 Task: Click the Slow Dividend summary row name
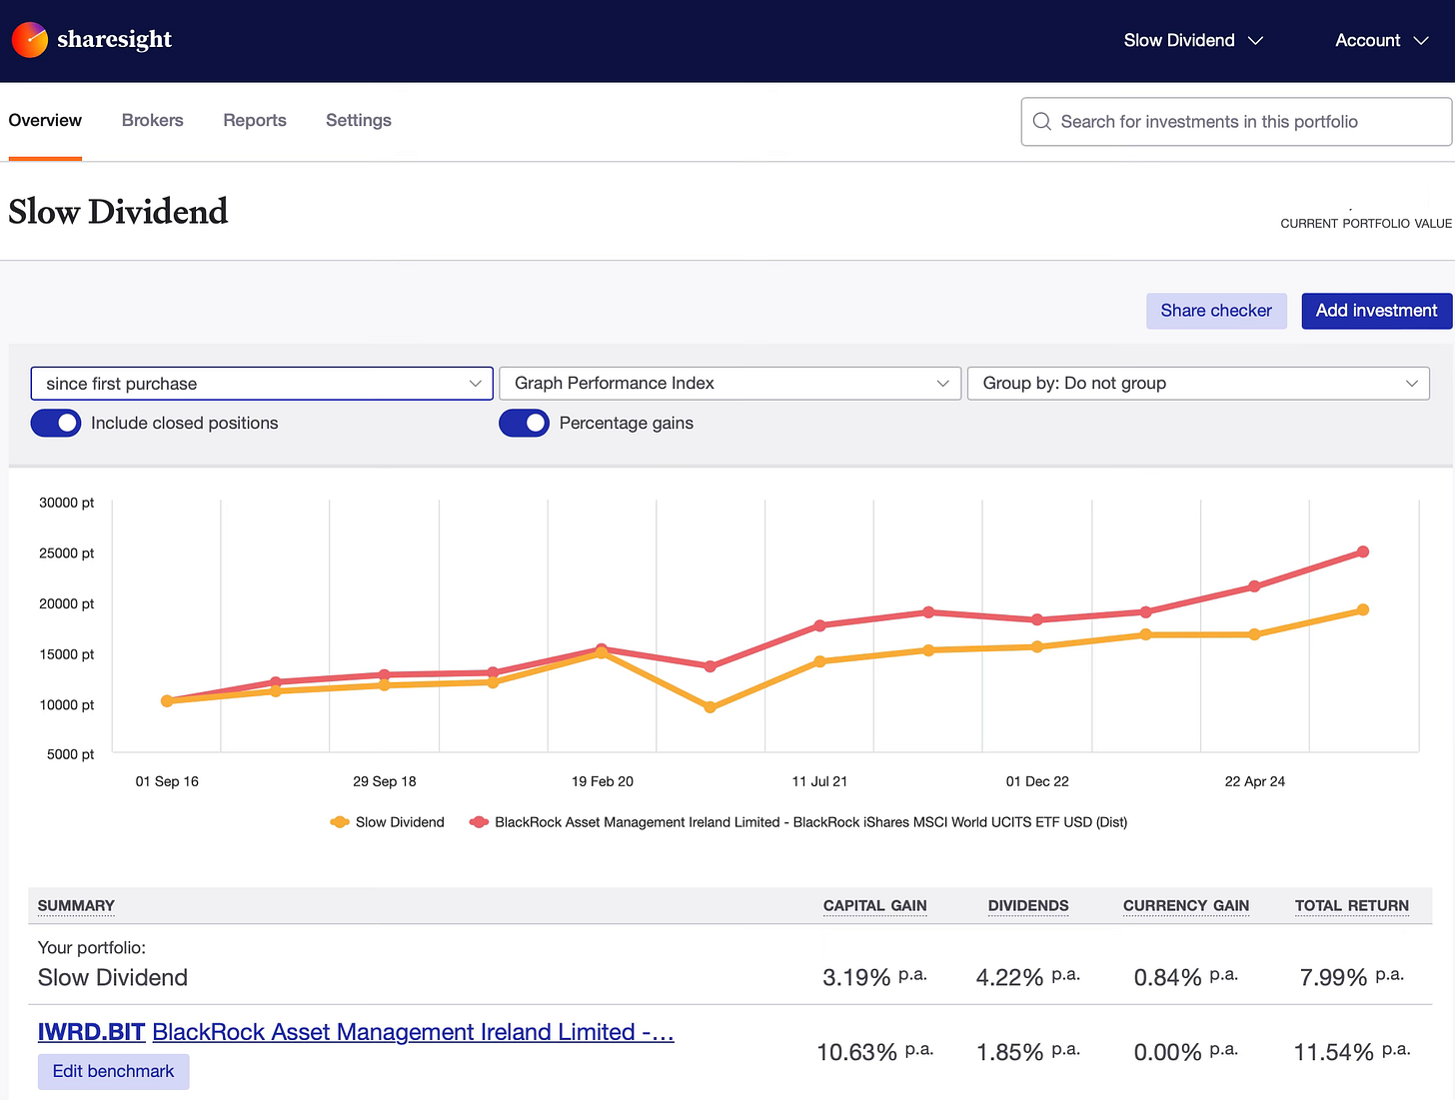tap(113, 977)
